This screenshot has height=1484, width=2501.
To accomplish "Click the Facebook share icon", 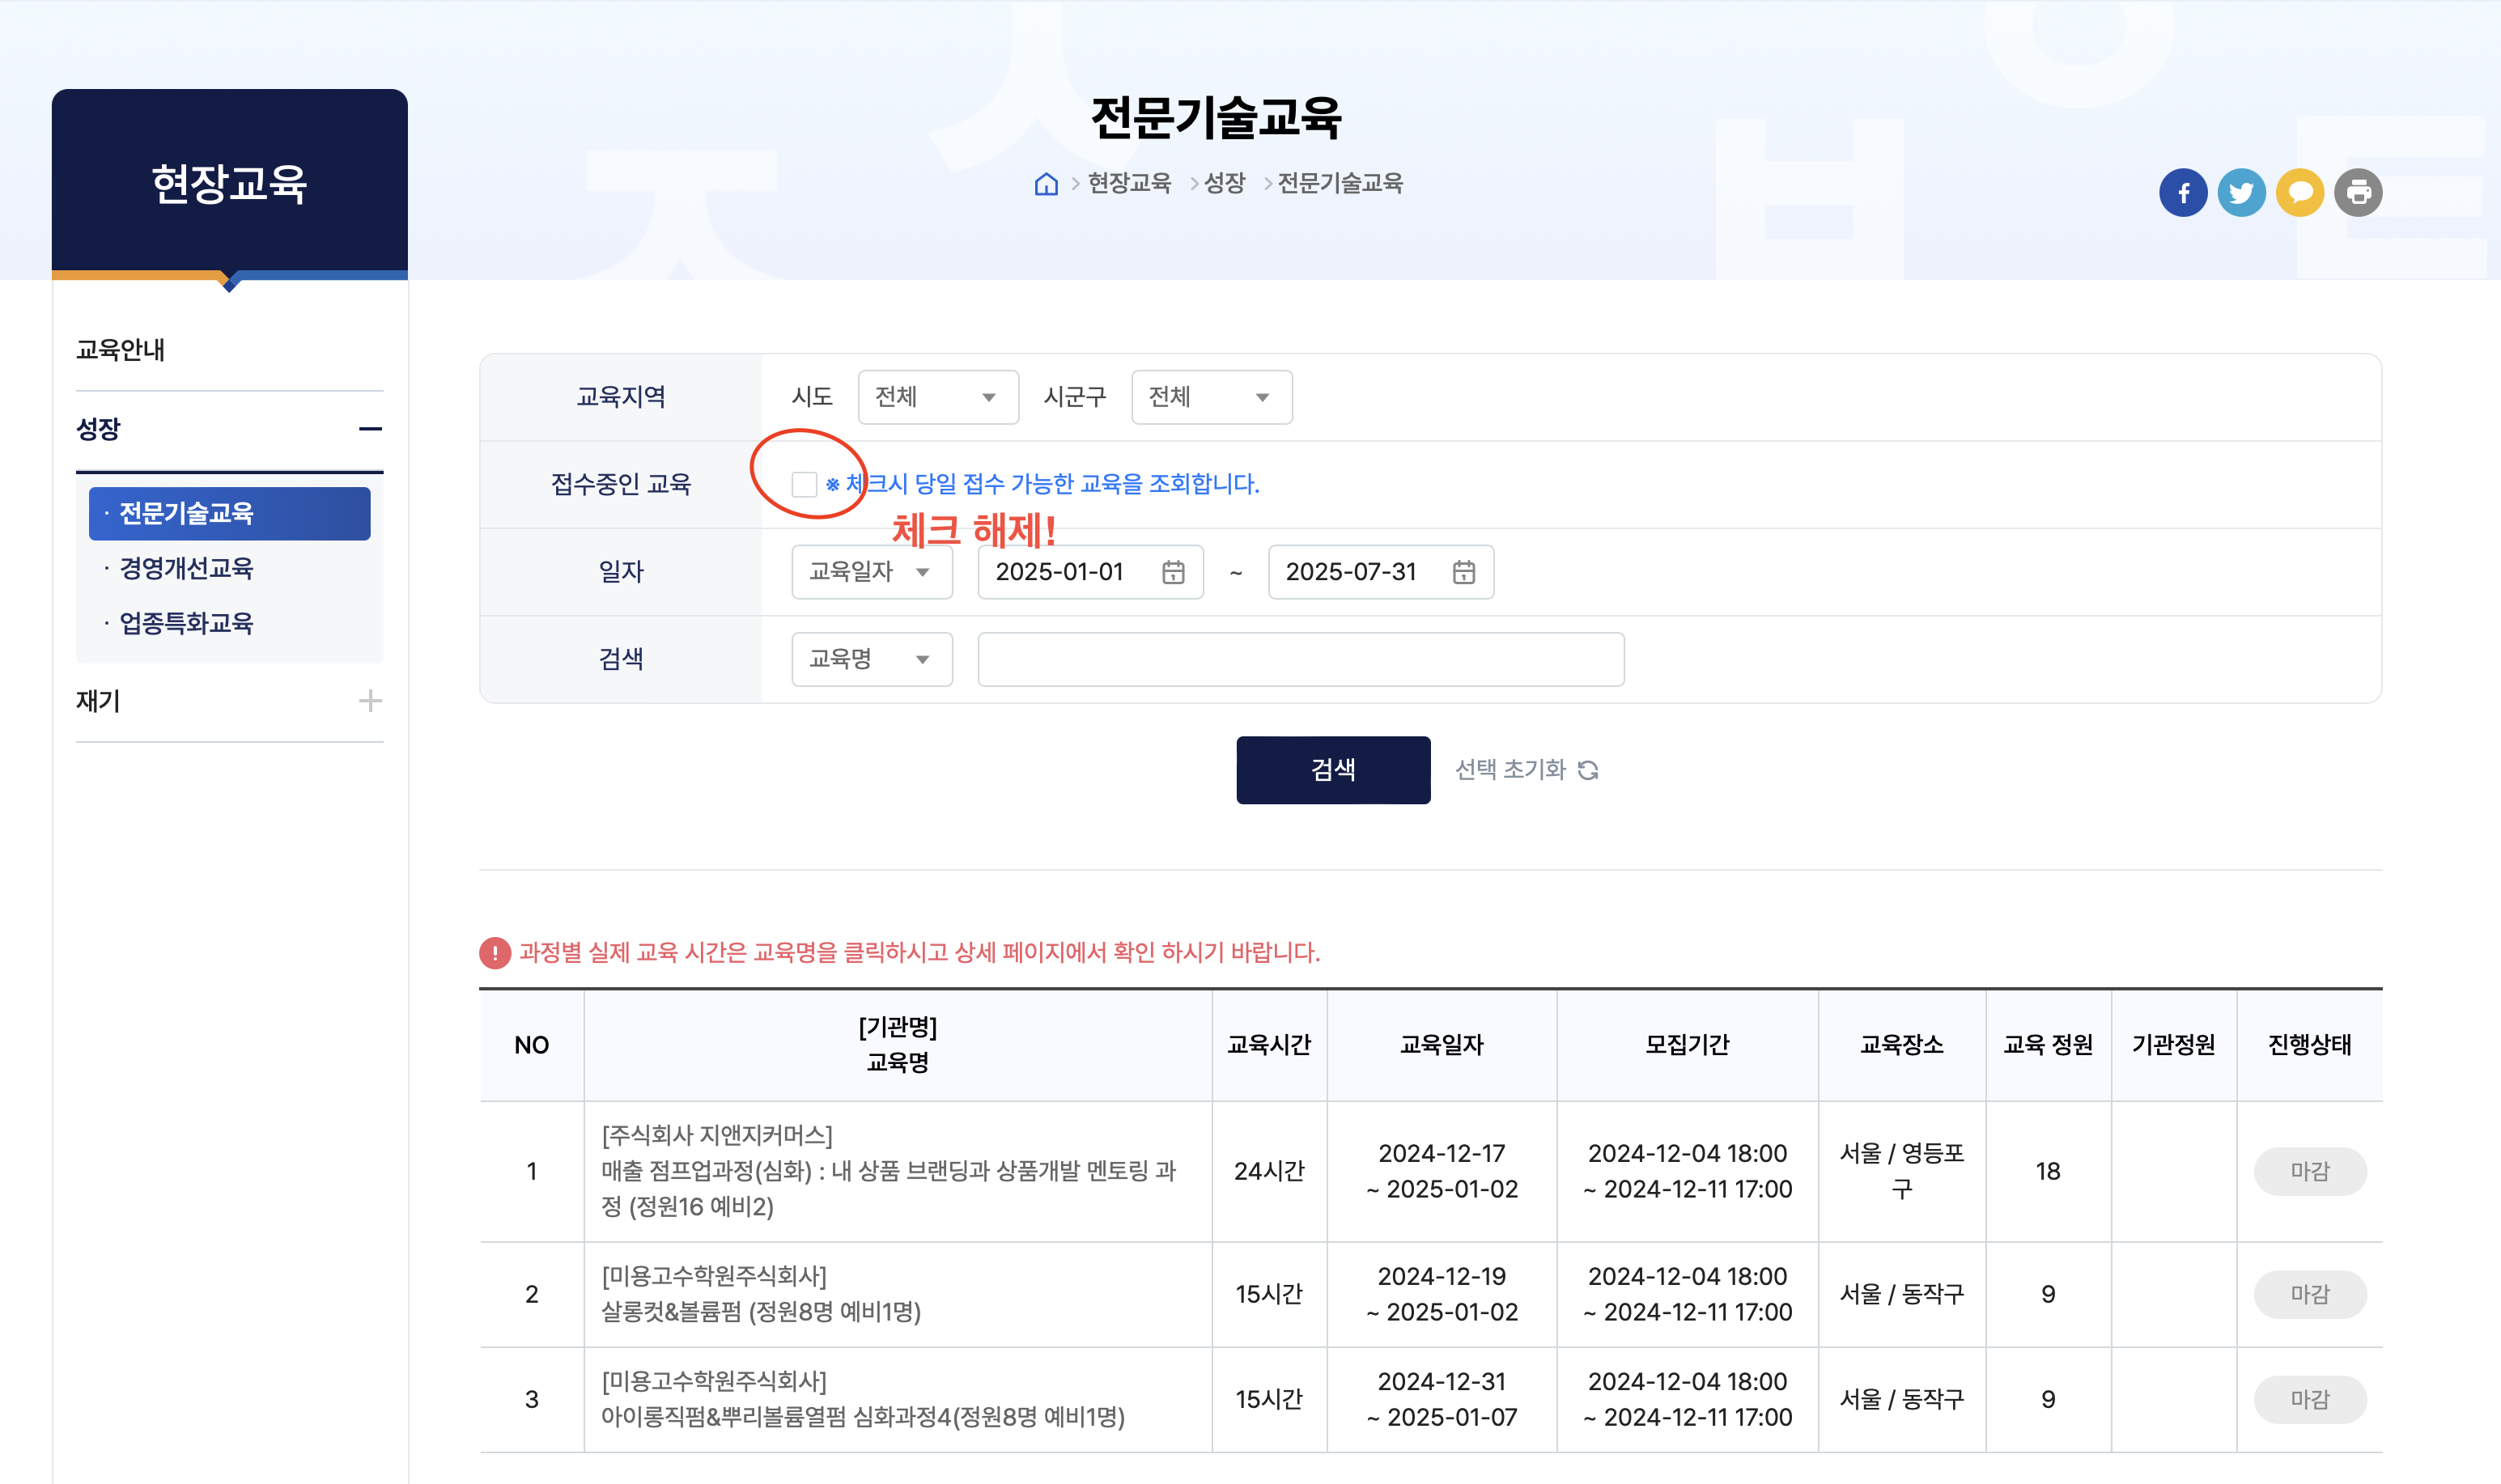I will pyautogui.click(x=2182, y=192).
